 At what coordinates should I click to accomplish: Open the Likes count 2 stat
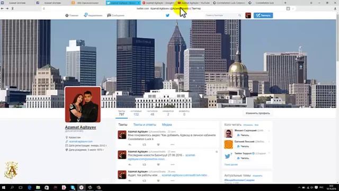coord(168,113)
